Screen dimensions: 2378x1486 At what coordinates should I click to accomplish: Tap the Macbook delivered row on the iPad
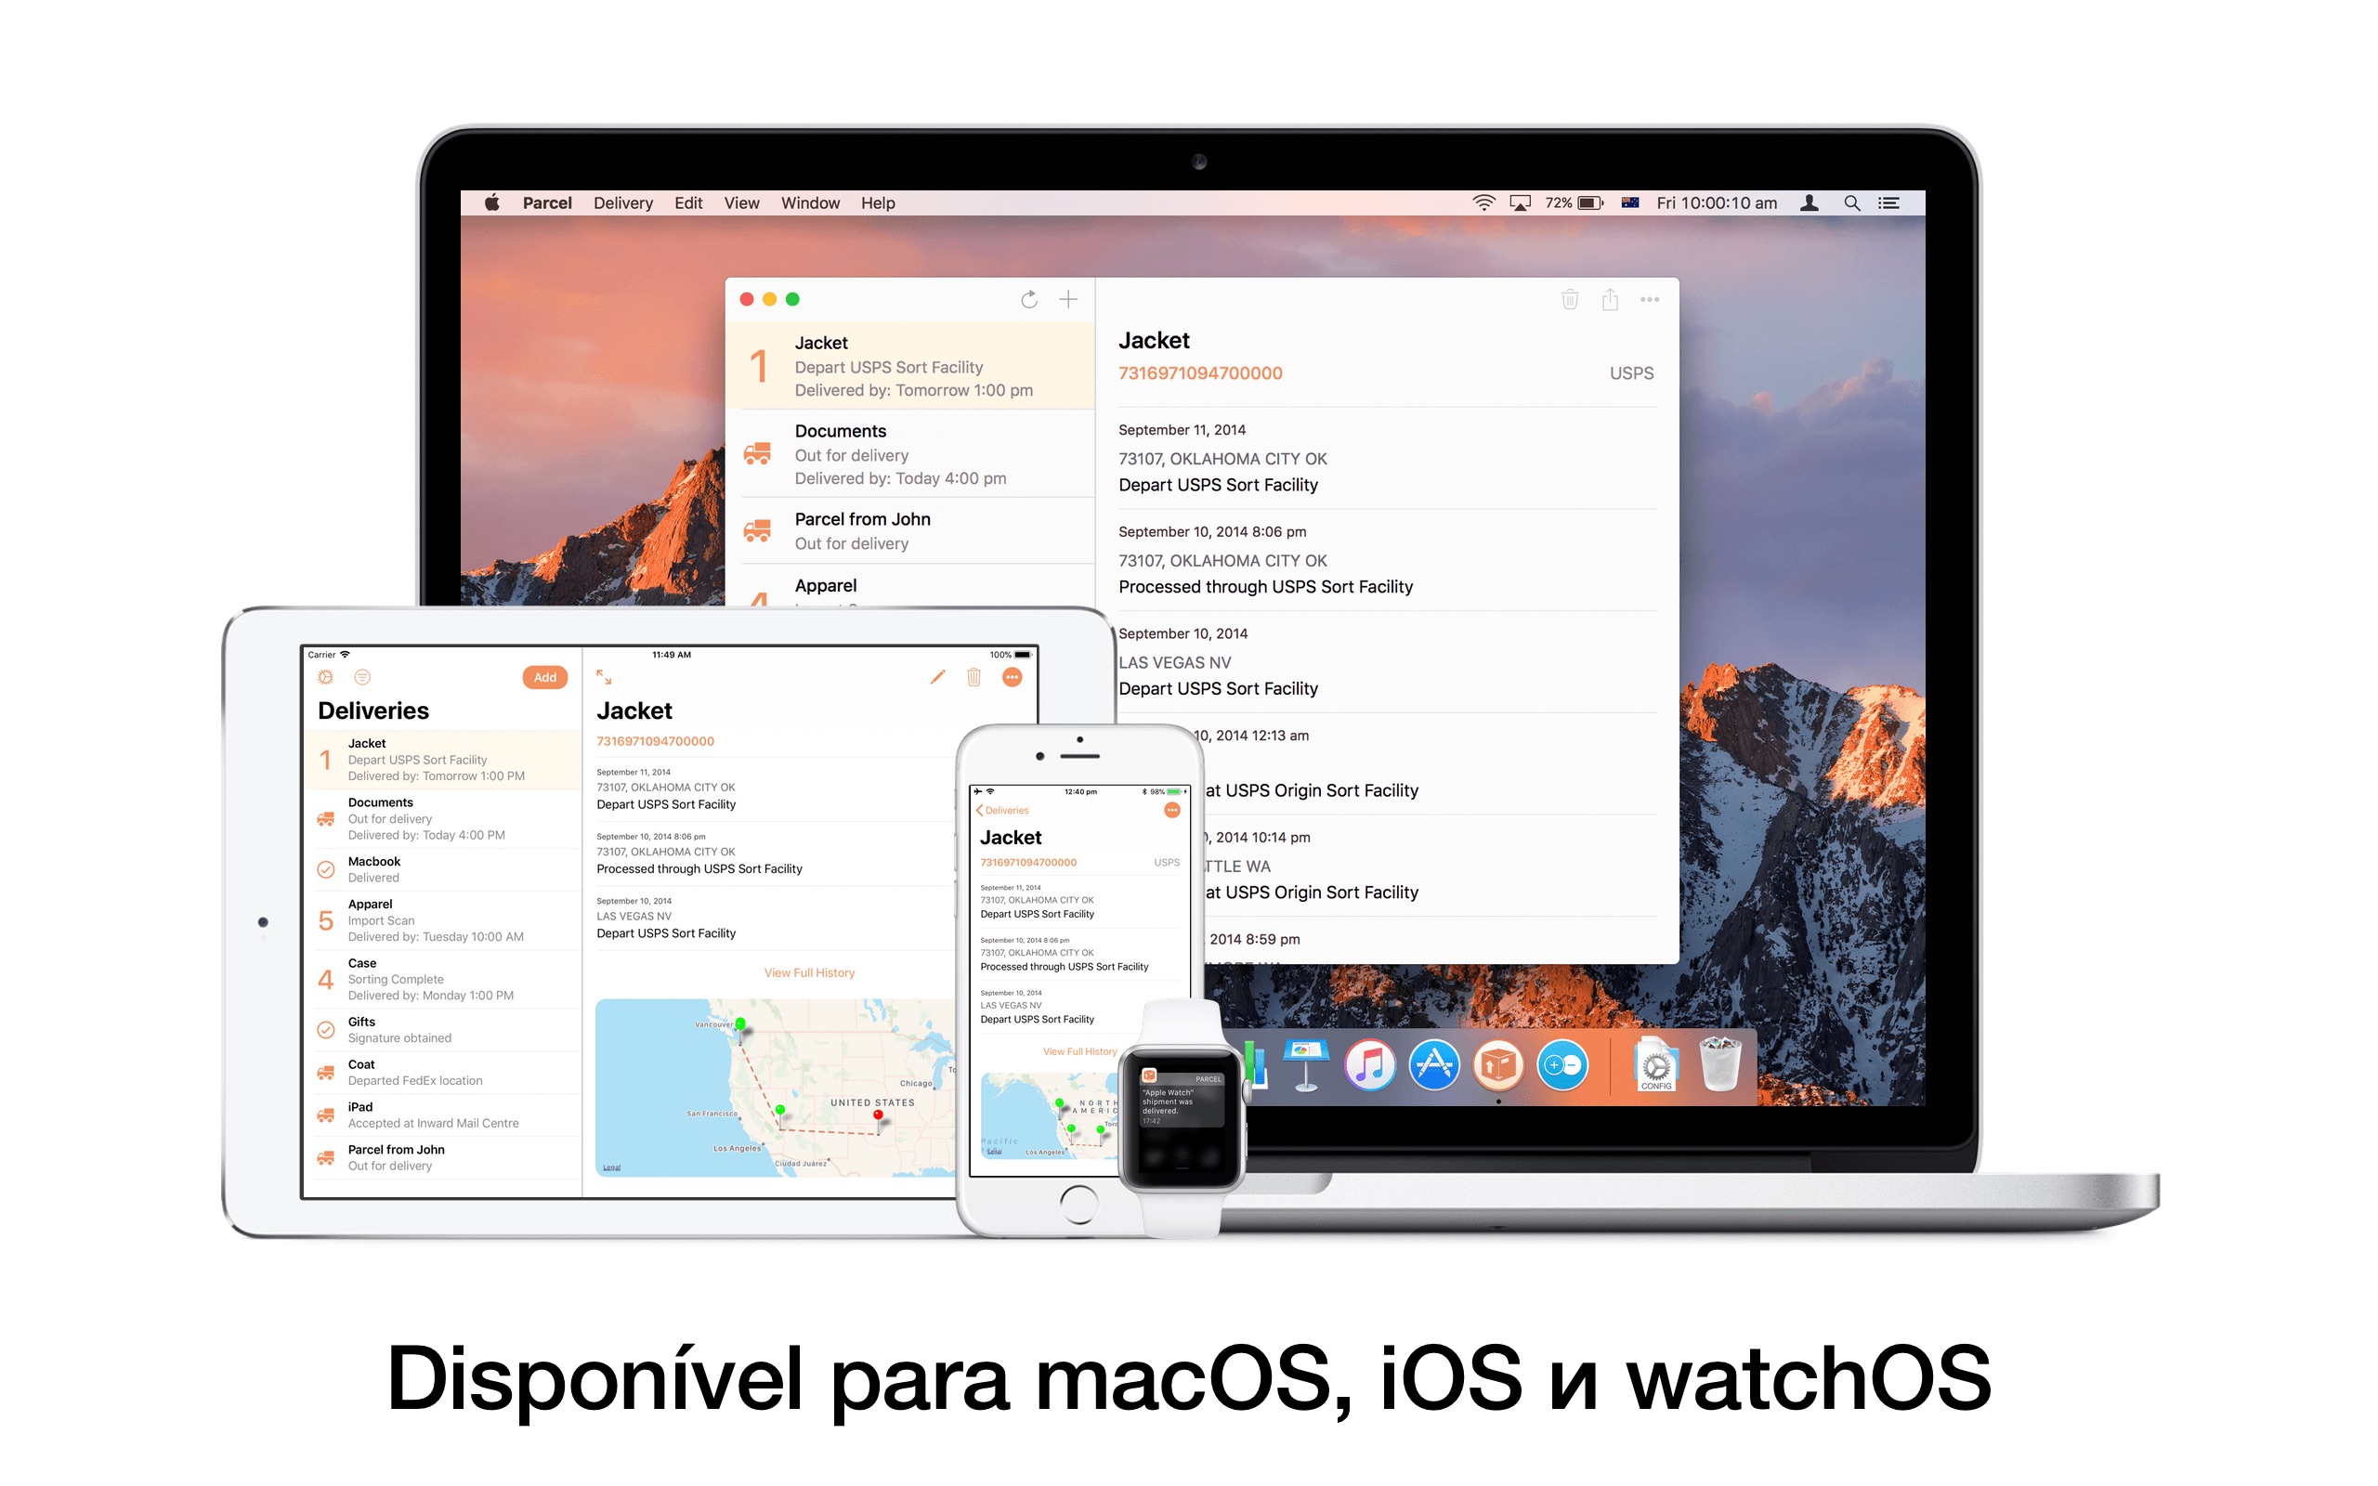(443, 870)
